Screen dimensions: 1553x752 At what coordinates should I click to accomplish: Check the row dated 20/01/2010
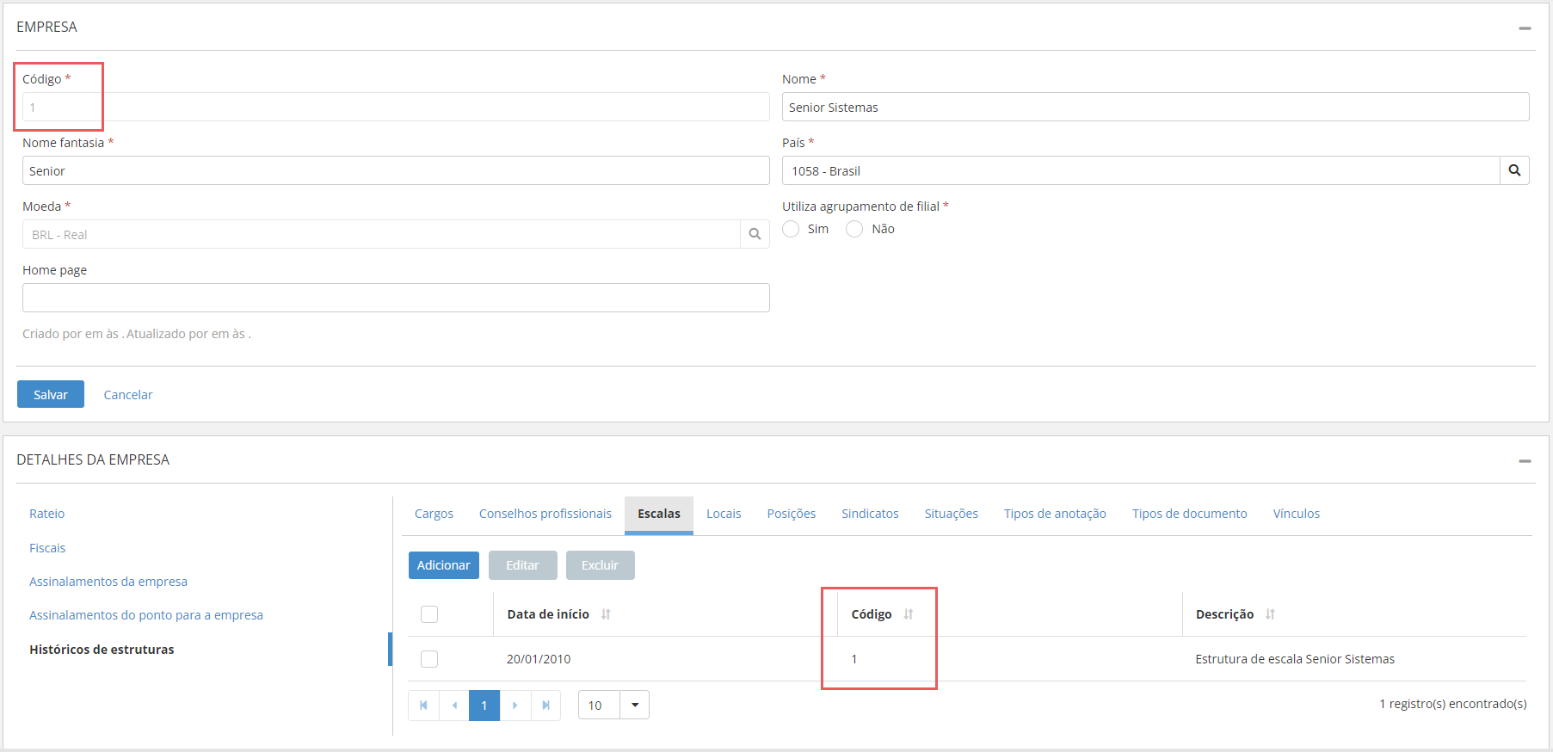click(429, 659)
